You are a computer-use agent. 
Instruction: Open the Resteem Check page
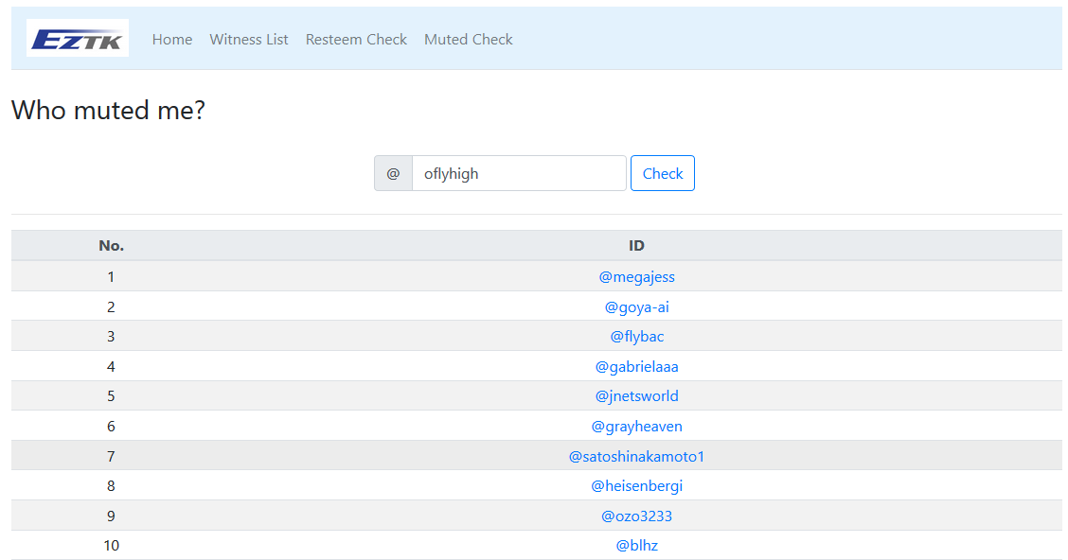[x=356, y=40]
